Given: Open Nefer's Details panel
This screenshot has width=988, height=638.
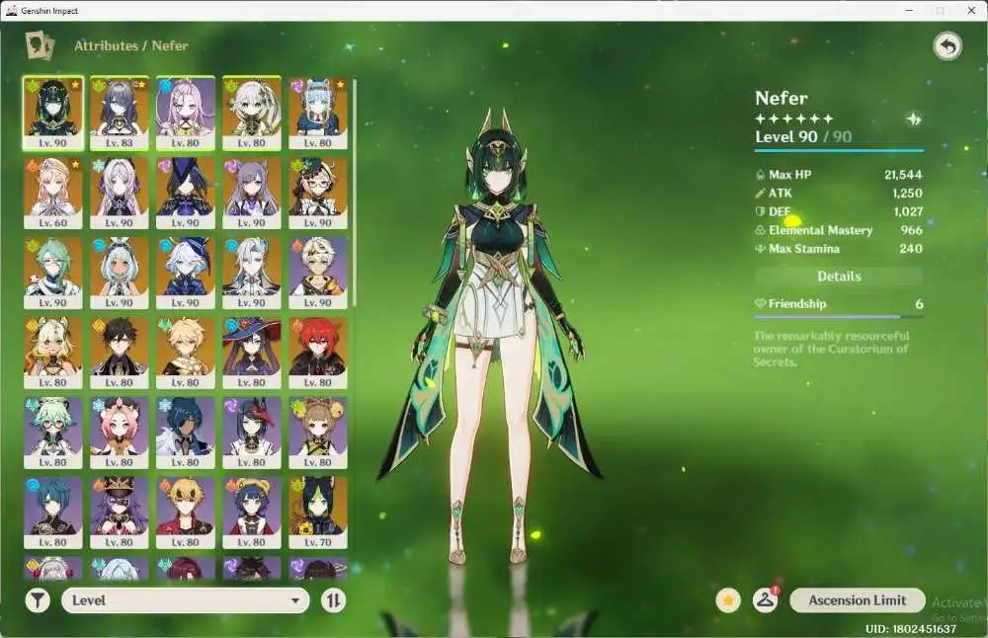Looking at the screenshot, I should pos(839,276).
